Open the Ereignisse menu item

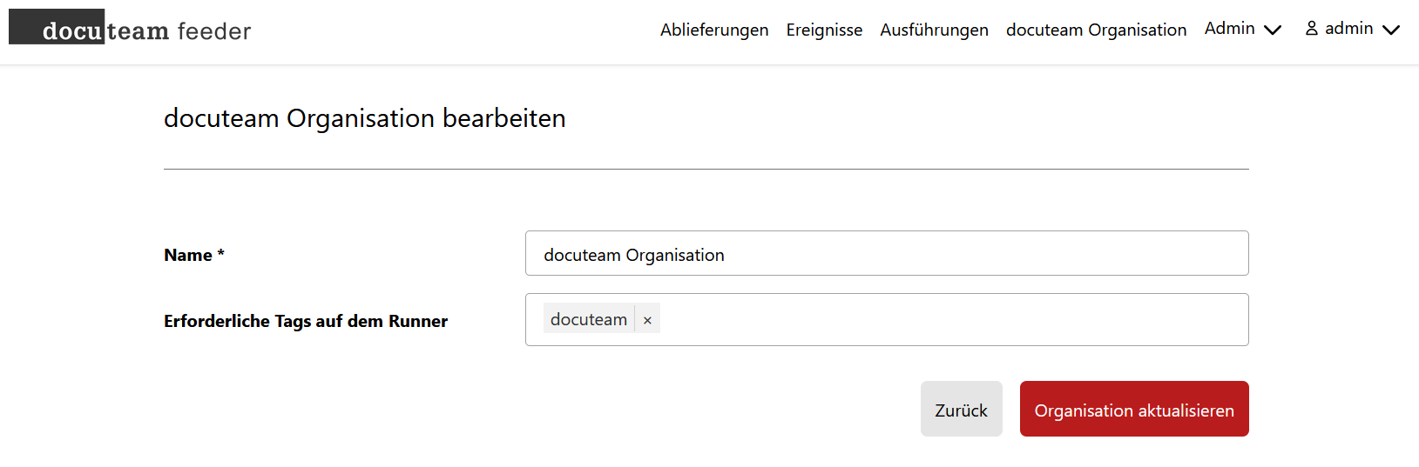(824, 30)
